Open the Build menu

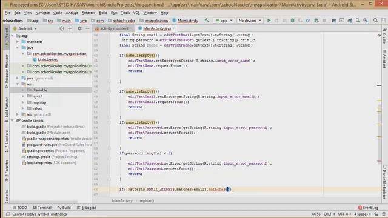pyautogui.click(x=103, y=13)
